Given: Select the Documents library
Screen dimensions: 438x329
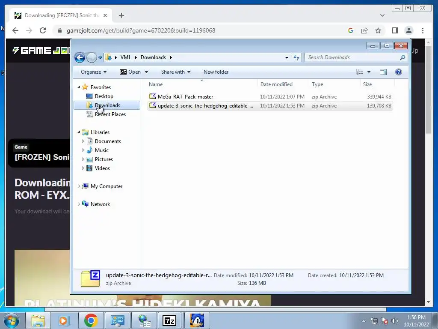Looking at the screenshot, I should coord(108,141).
